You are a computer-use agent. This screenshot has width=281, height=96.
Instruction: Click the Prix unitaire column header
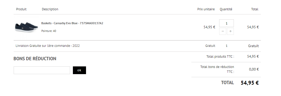click(206, 9)
